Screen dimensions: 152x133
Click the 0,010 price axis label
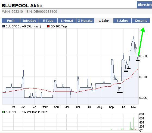143,77
